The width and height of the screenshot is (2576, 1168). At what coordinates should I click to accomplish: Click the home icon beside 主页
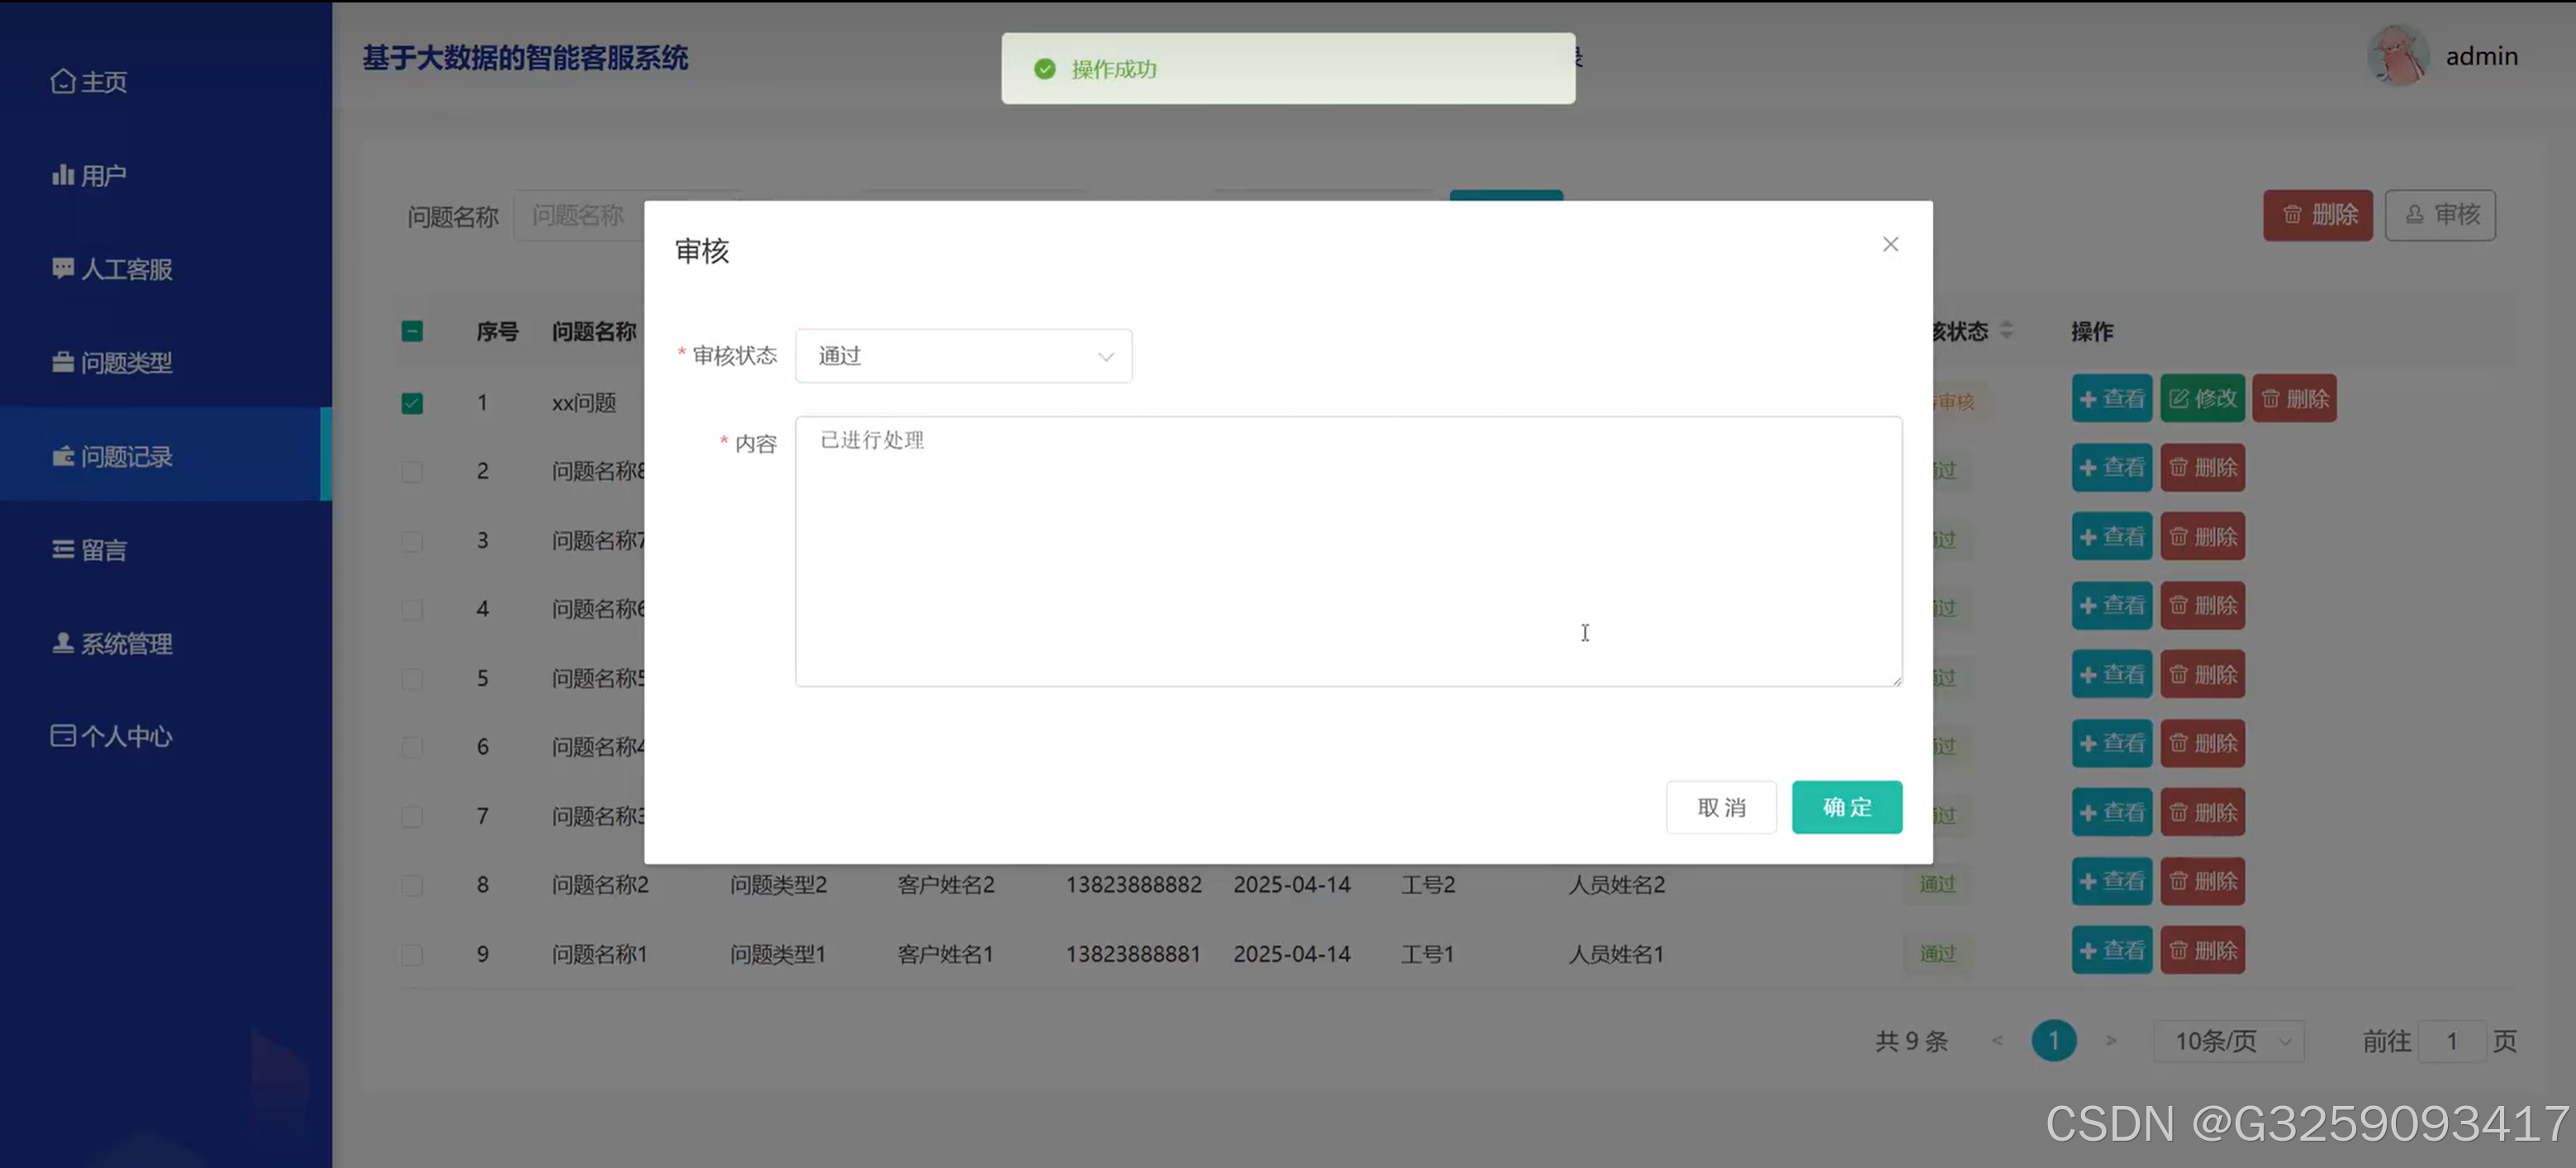[x=63, y=81]
